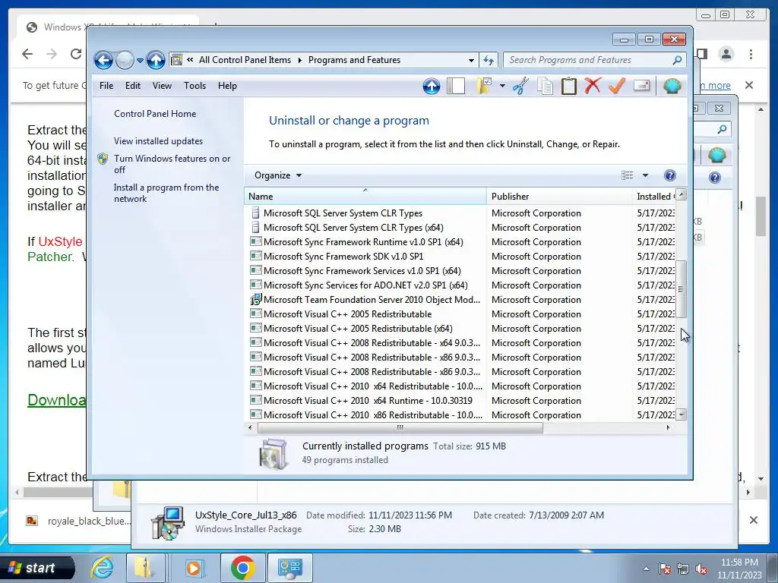Sort by the Name column header

point(365,197)
